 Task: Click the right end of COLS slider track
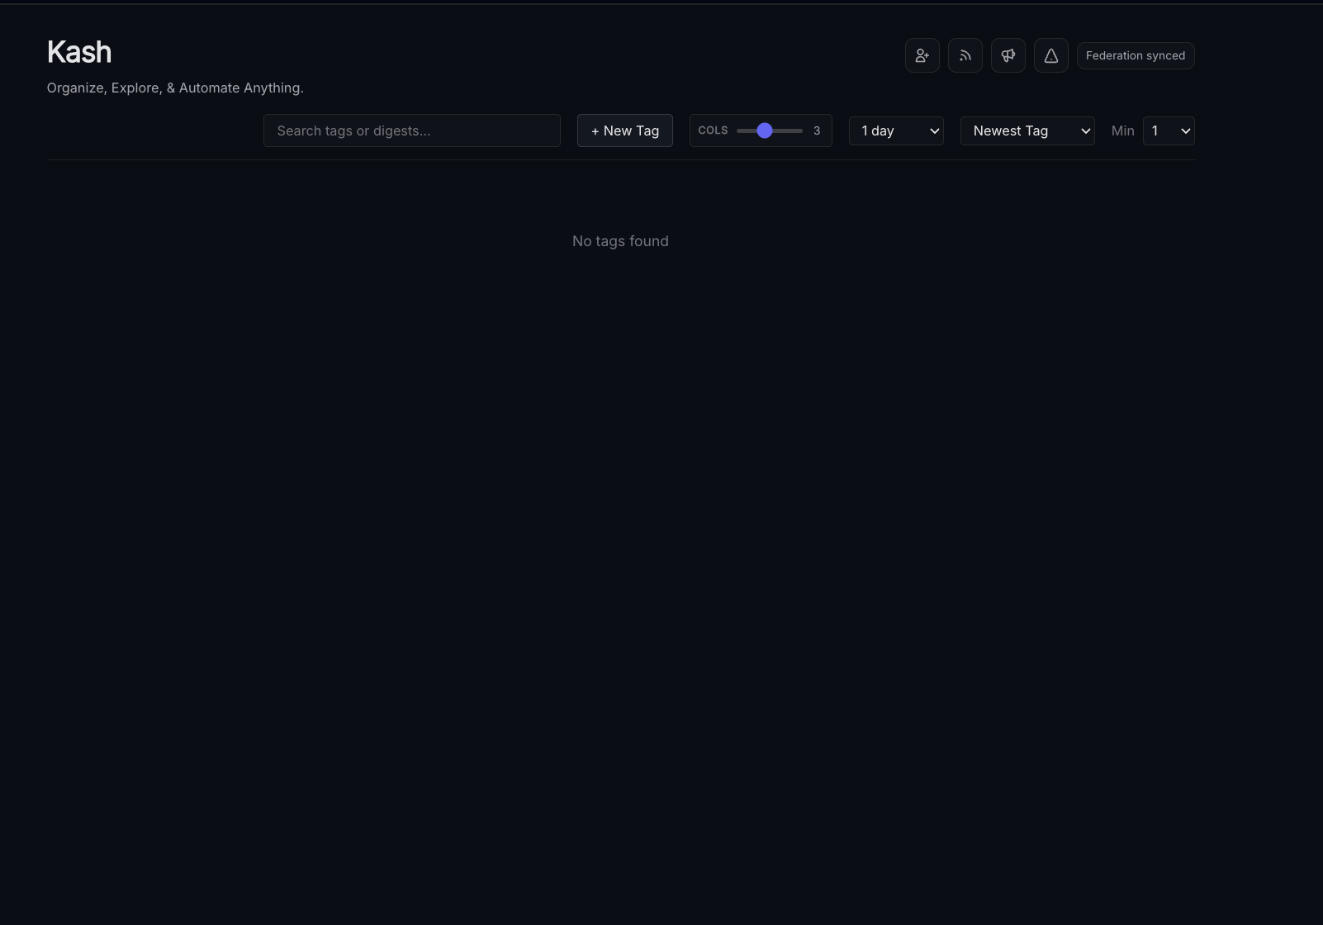coord(800,131)
